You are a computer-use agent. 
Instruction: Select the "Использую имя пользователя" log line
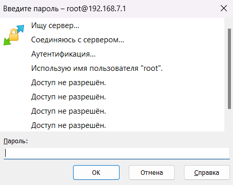click(97, 68)
